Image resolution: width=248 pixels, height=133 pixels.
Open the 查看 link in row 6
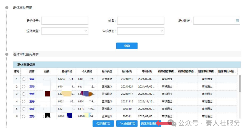[32, 116]
